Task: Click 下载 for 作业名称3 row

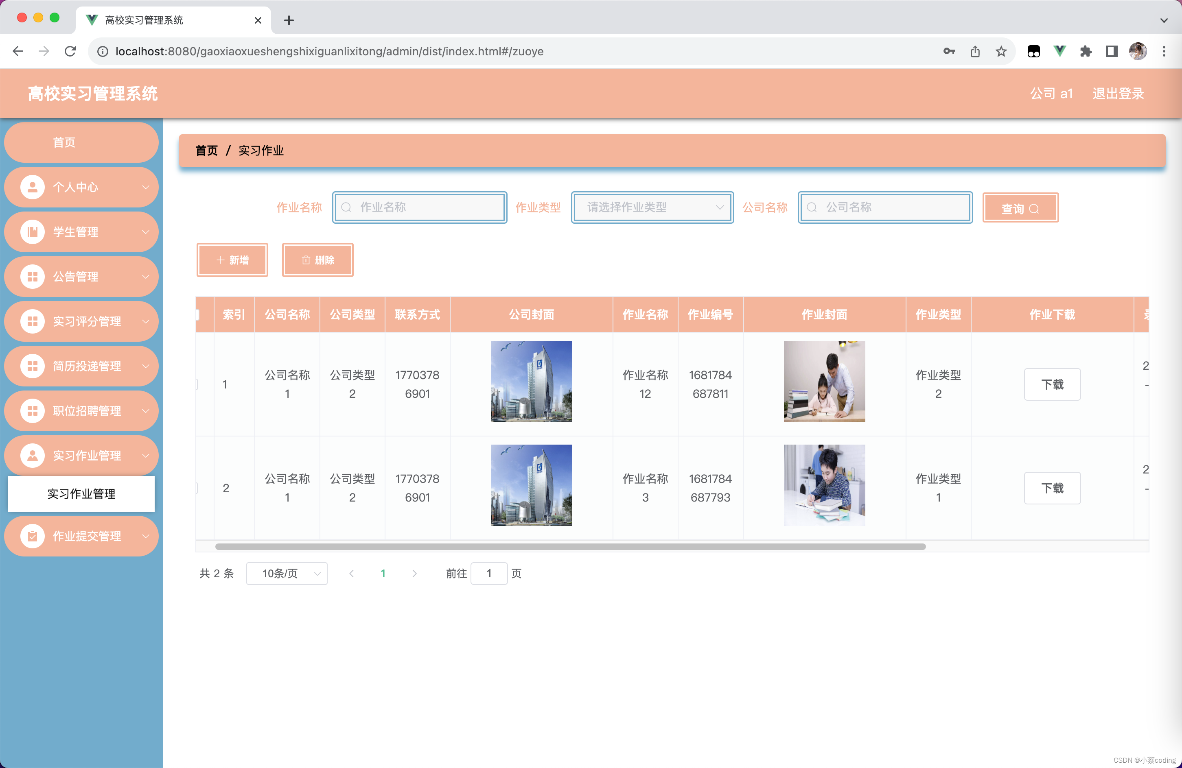Action: (1052, 488)
